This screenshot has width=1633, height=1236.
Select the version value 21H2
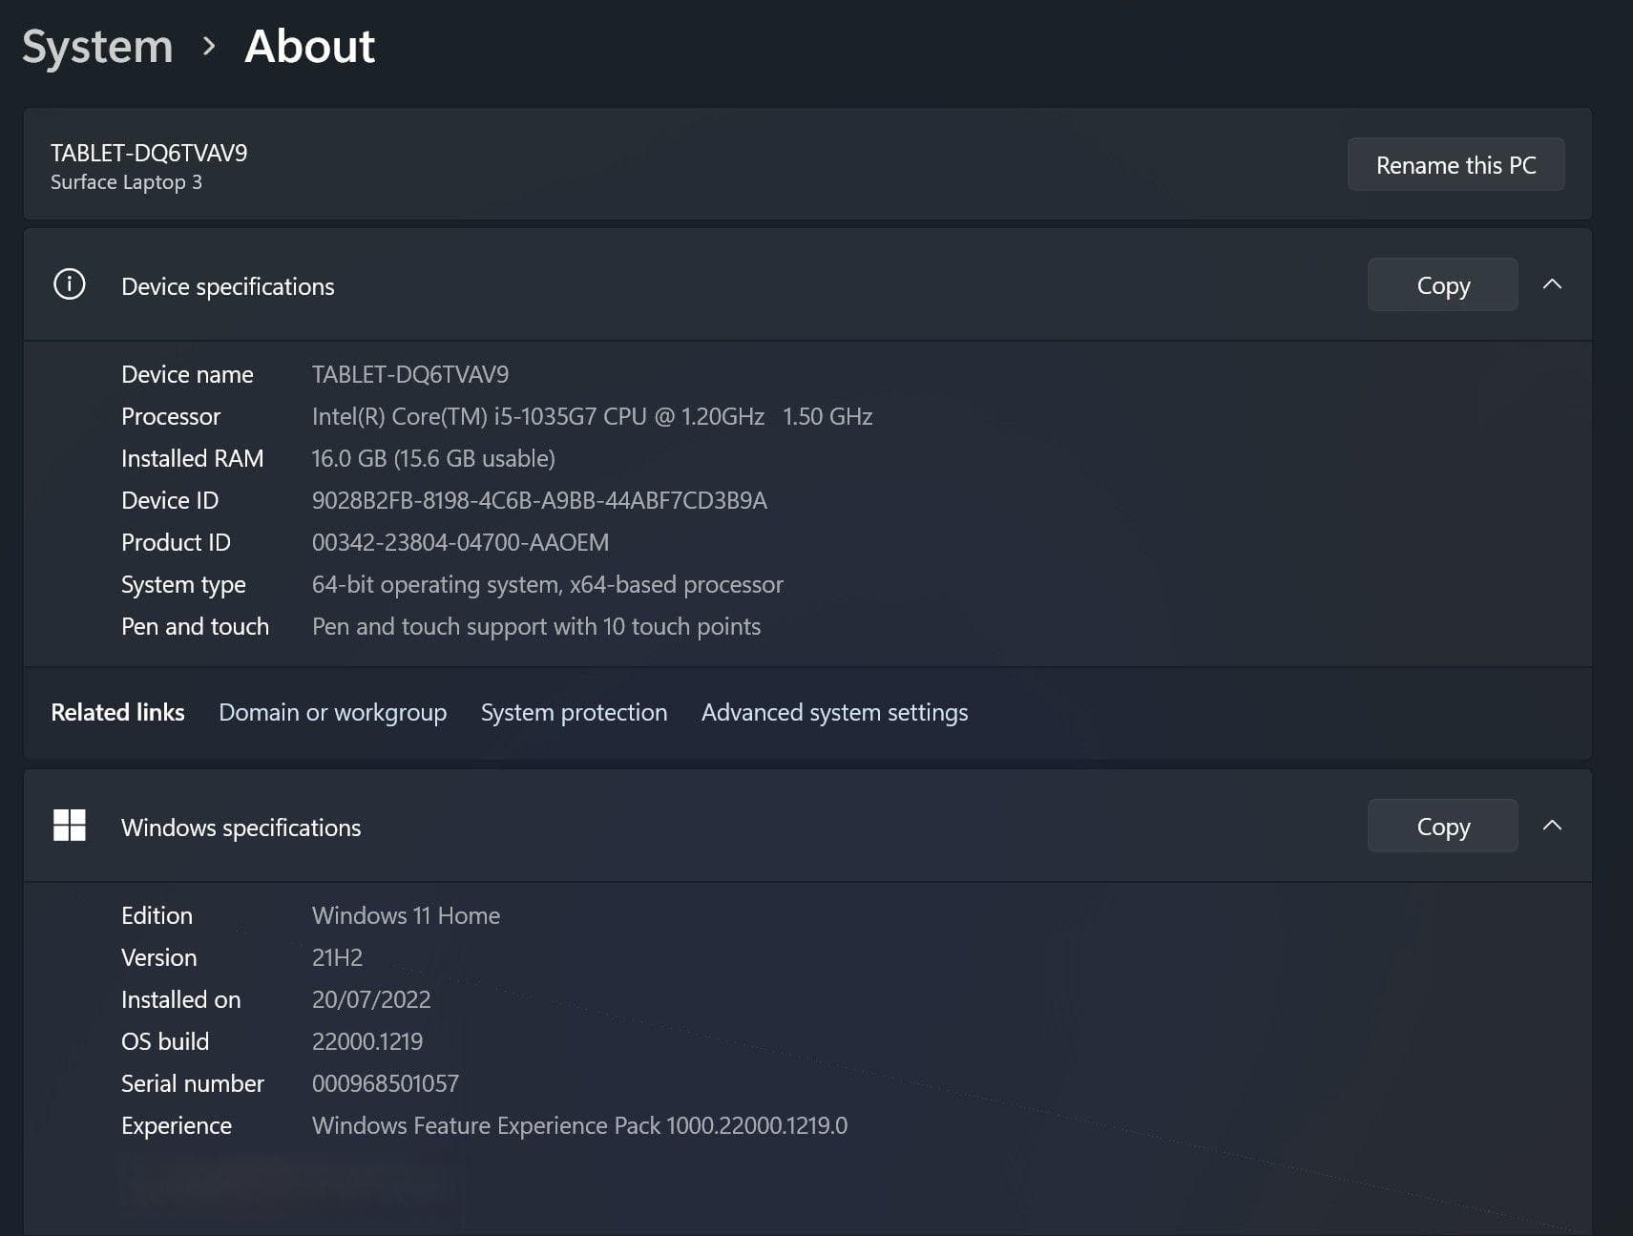pyautogui.click(x=337, y=957)
